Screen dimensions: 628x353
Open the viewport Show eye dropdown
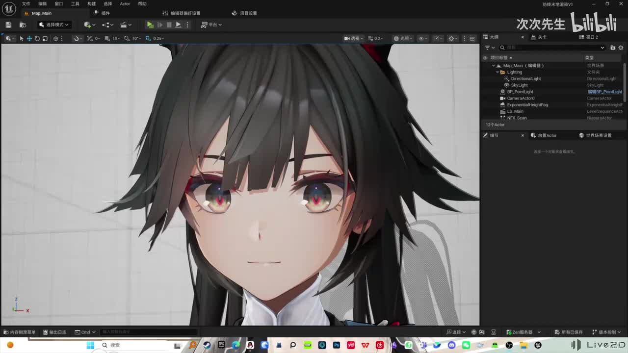[422, 38]
